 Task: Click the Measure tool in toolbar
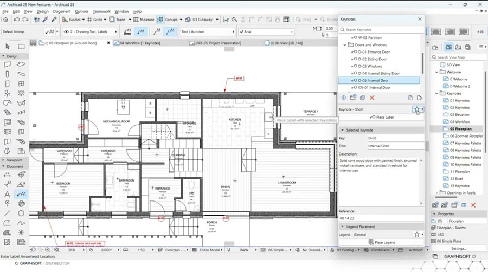pyautogui.click(x=143, y=20)
